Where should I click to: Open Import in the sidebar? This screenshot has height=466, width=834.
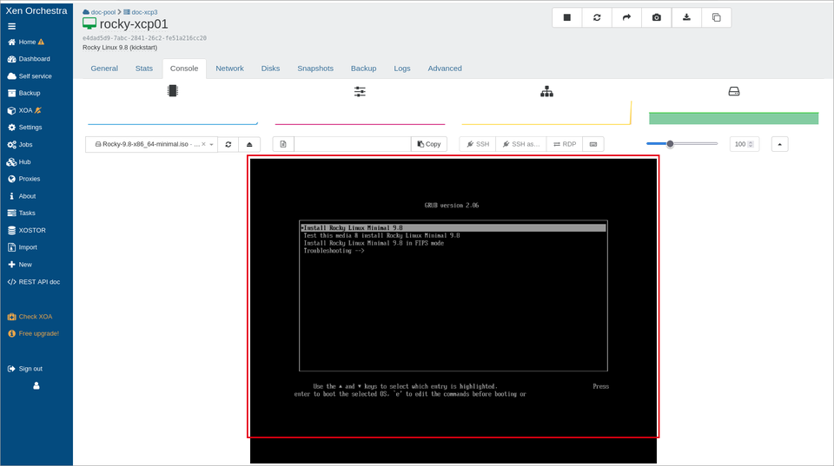click(x=23, y=247)
